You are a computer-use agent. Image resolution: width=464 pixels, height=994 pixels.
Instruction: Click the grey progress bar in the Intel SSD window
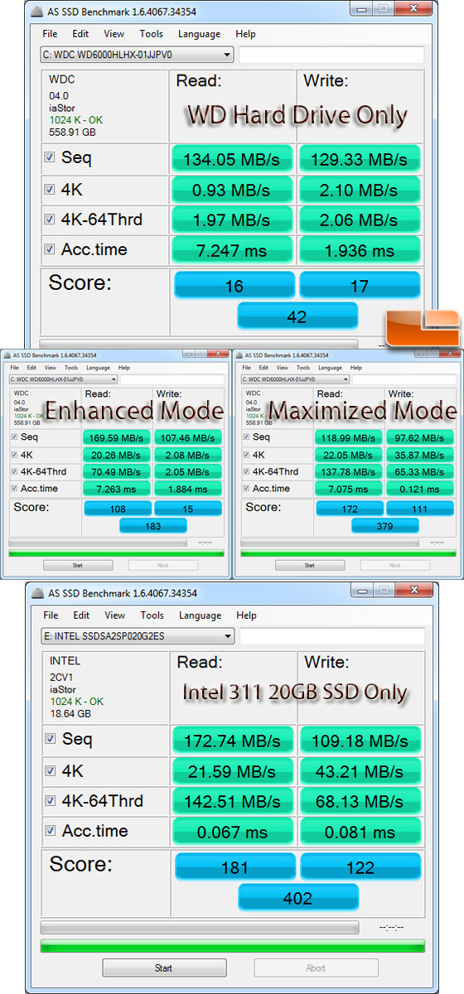click(x=200, y=928)
